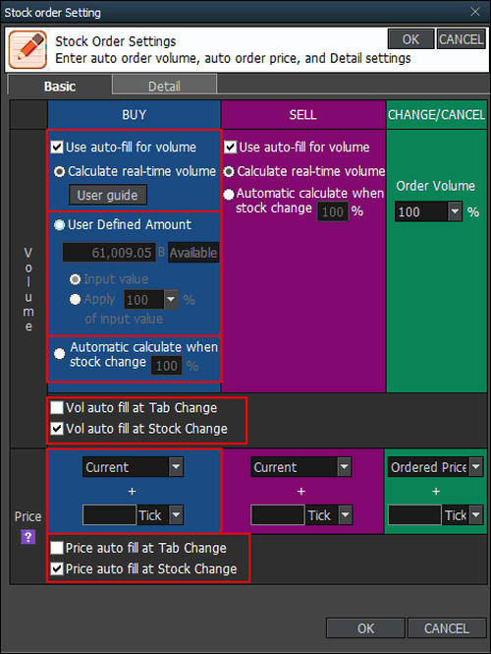Open the Order Volume percent dropdown
Viewport: 491px width, 654px height.
(x=455, y=211)
